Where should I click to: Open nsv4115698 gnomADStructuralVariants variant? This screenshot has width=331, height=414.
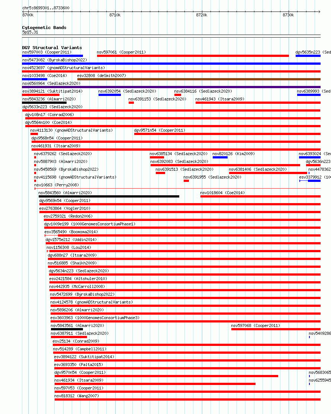tap(75, 177)
